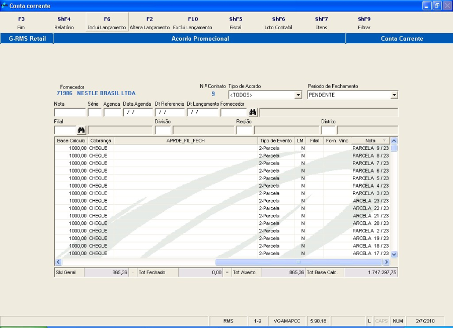
Task: Select the row PARCELA 8 / 23
Action: [222, 155]
